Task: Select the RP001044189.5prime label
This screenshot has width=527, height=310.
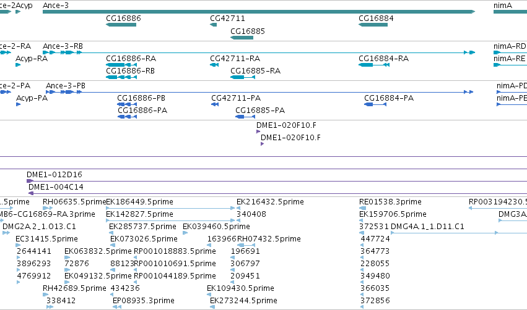Action: [175, 276]
